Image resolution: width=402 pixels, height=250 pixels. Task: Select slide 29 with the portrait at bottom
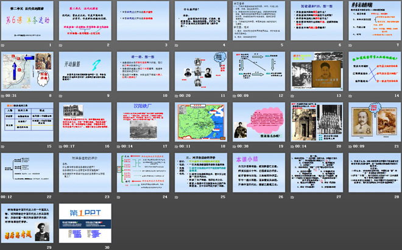(29, 223)
